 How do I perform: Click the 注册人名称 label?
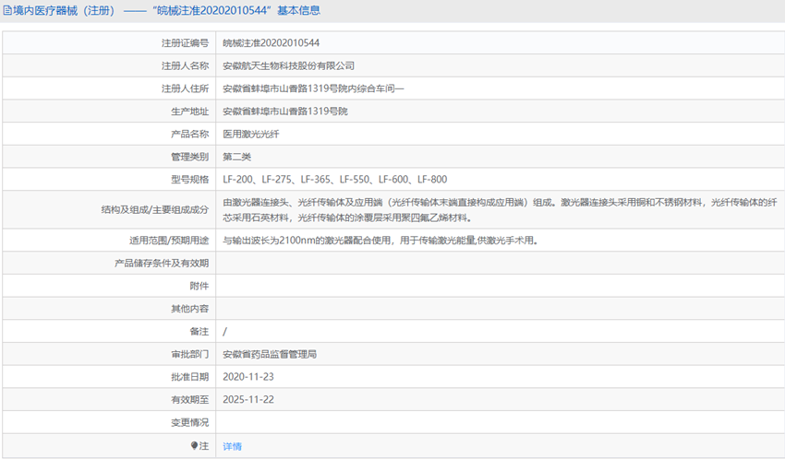pos(185,66)
